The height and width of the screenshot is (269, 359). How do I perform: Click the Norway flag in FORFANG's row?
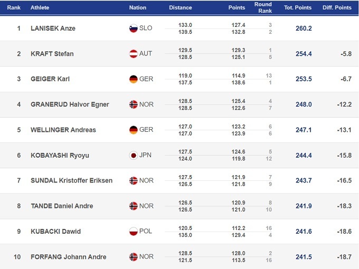point(134,257)
